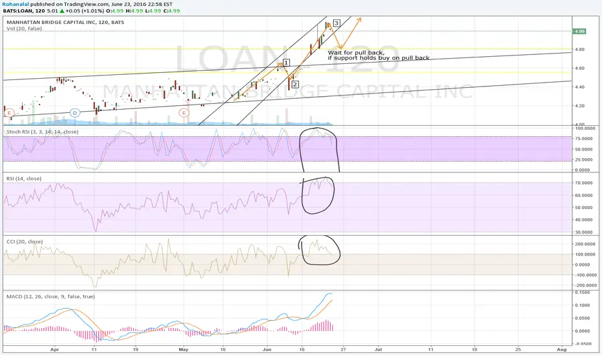This screenshot has height=355, width=602.
Task: Click the 100.0000 Stoch RSI axis value
Action: point(585,128)
